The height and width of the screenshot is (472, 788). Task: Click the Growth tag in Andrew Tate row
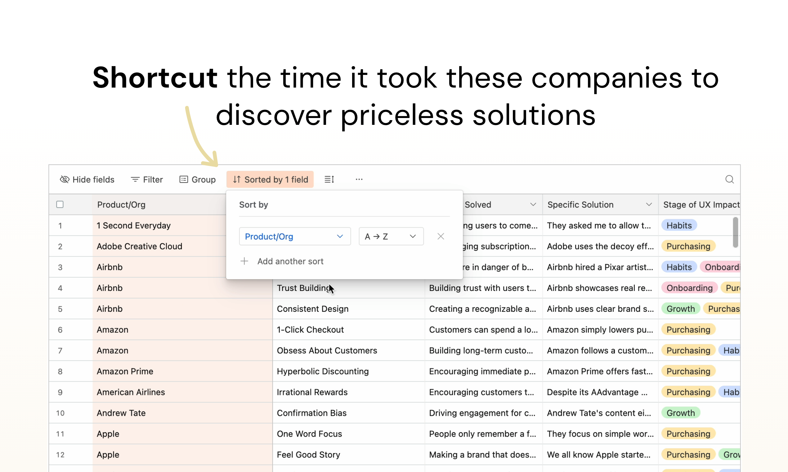click(681, 413)
